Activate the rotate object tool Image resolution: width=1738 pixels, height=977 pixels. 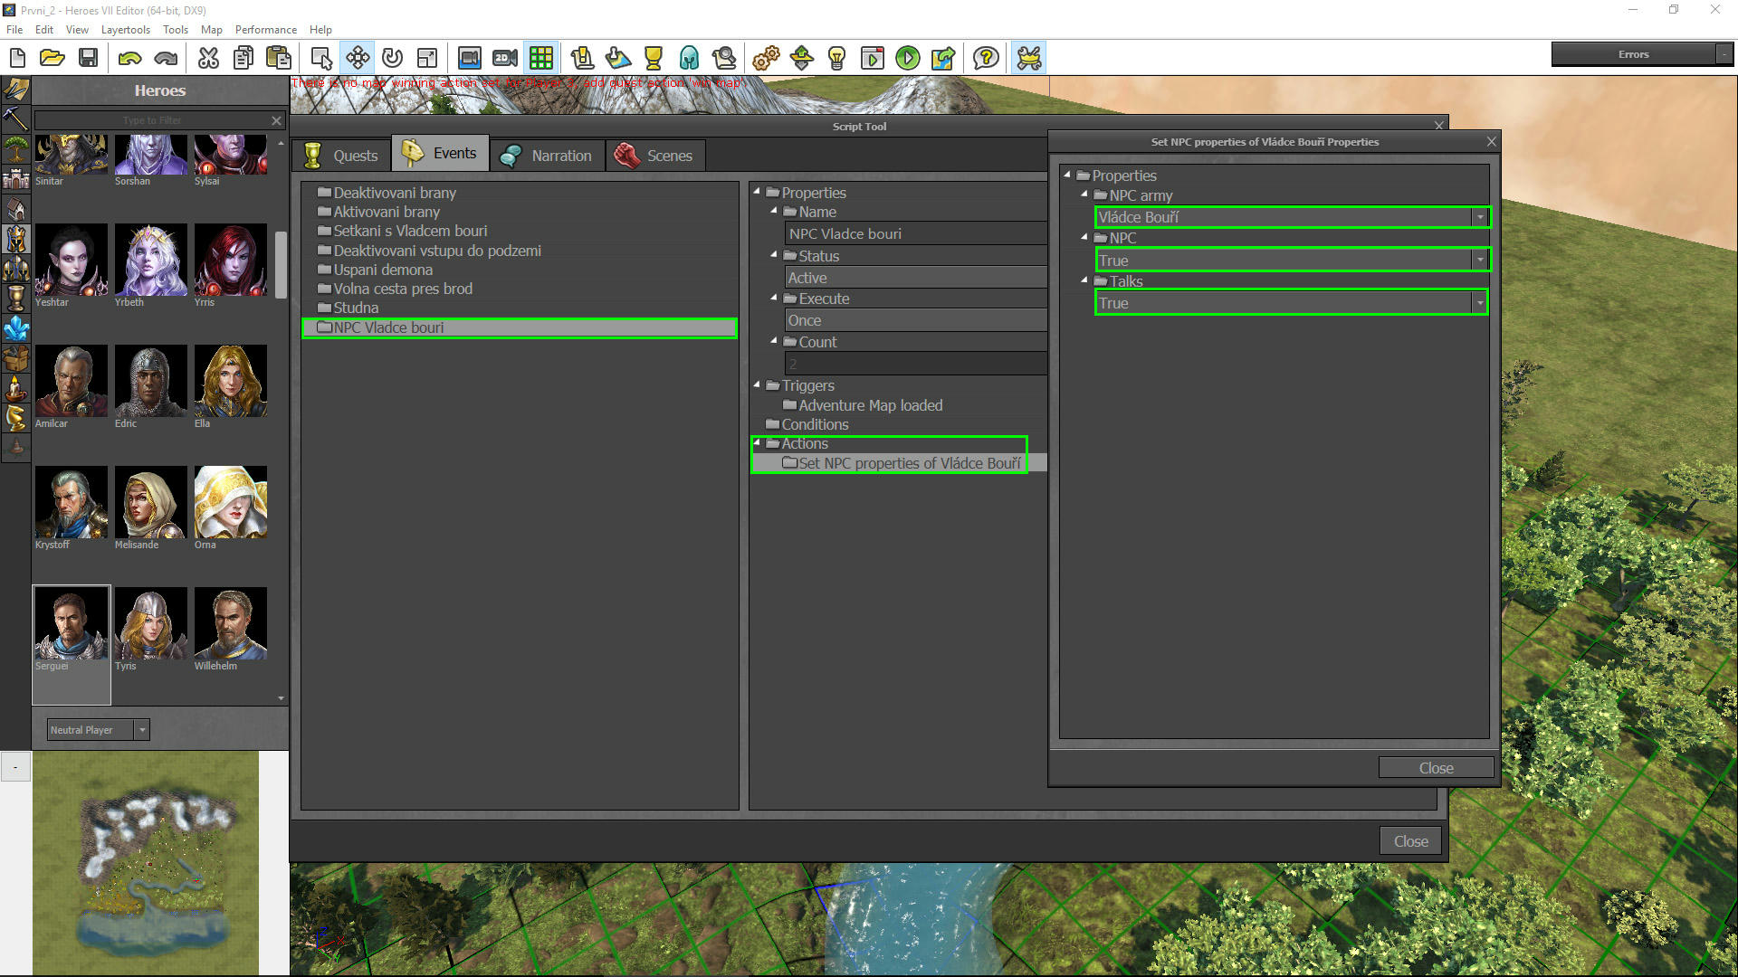coord(392,59)
